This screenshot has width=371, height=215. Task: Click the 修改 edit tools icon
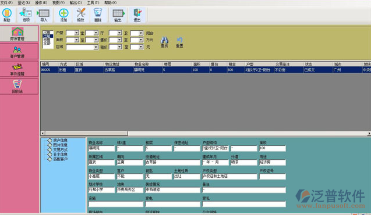click(x=81, y=15)
